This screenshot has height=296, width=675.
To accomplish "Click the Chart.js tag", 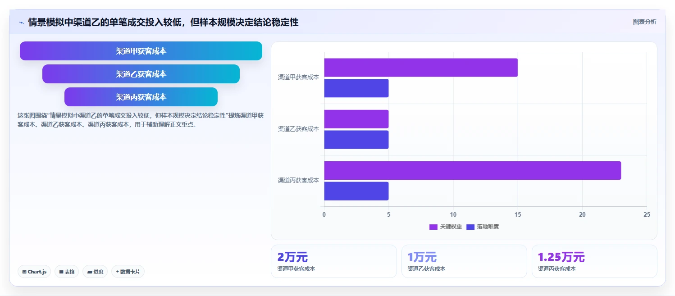I will click(x=34, y=272).
